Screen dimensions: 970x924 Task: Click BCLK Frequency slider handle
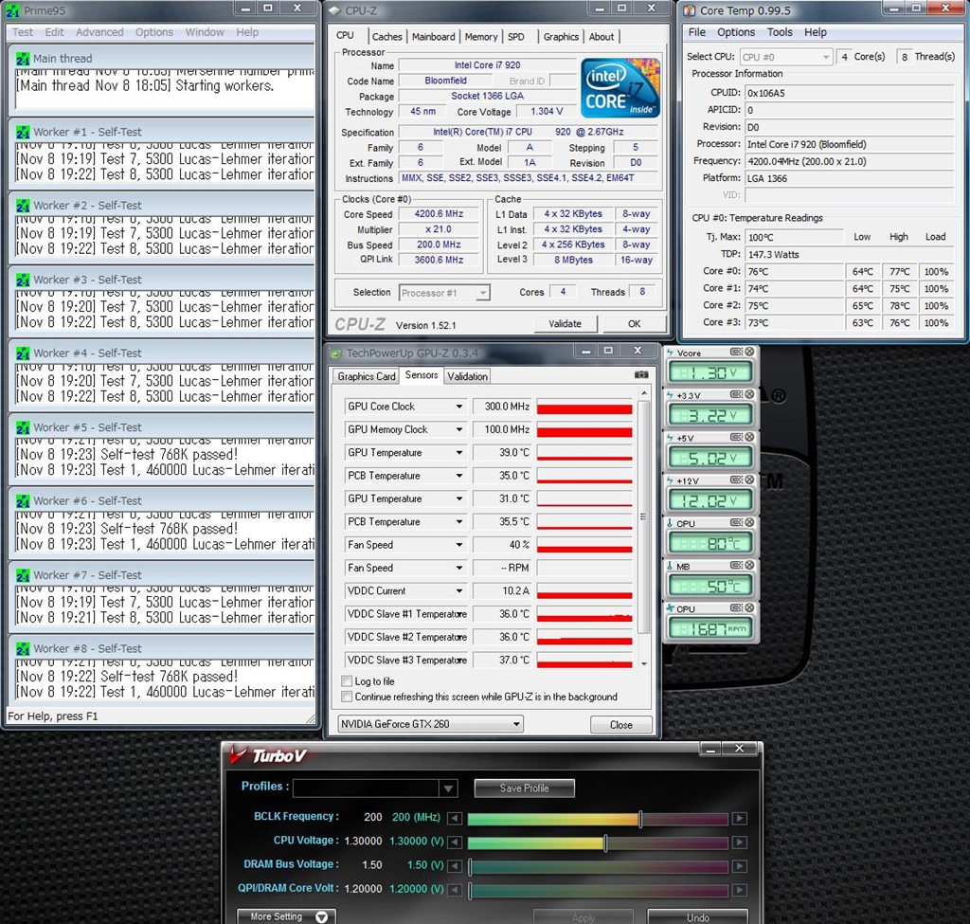tap(640, 819)
